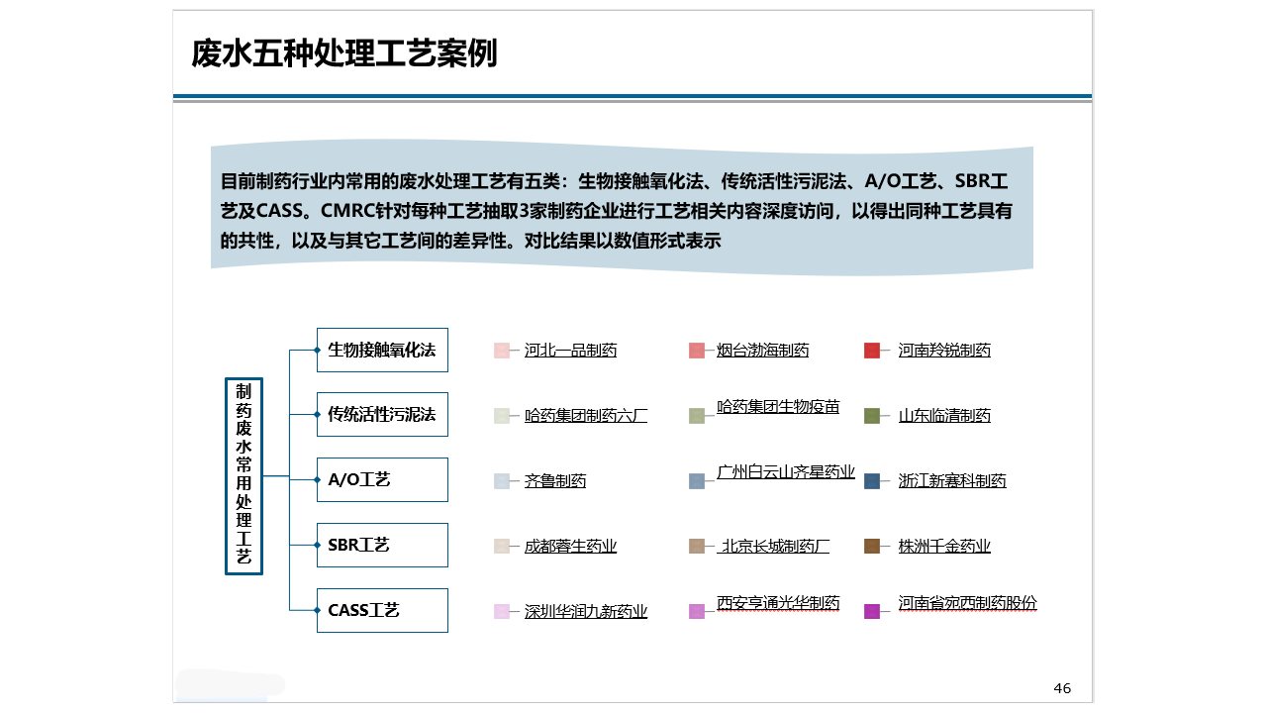Click the 传统活性污泥法 process box
This screenshot has width=1267, height=713.
(x=382, y=415)
